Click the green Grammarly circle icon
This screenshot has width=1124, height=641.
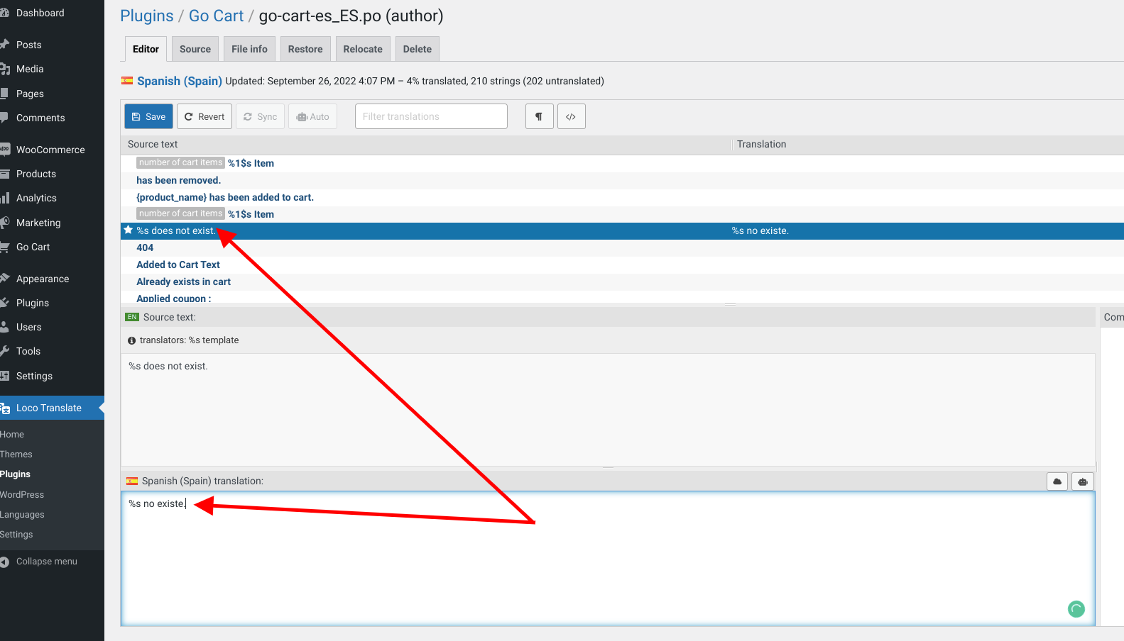pos(1076,608)
